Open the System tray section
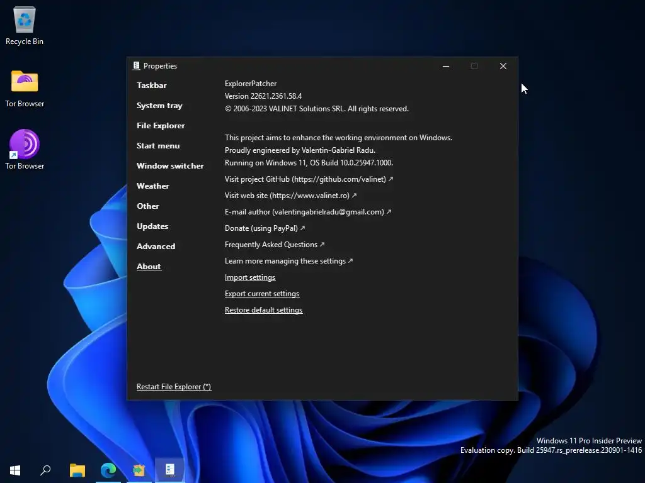This screenshot has width=645, height=483. [159, 106]
